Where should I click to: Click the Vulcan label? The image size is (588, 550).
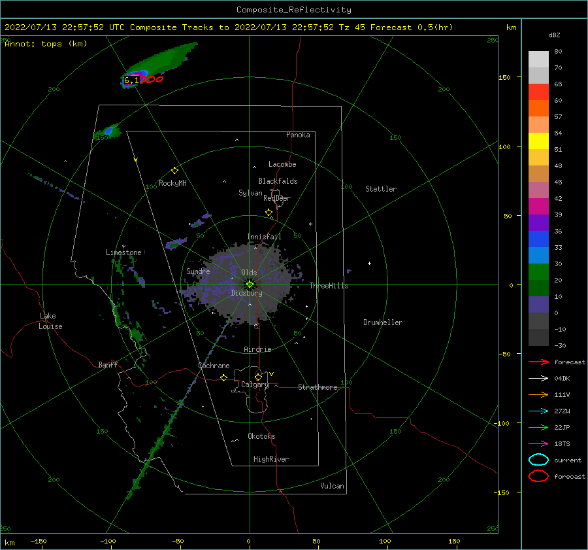pos(333,486)
